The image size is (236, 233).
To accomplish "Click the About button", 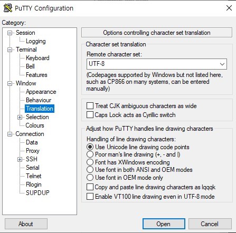I will click(x=26, y=224).
